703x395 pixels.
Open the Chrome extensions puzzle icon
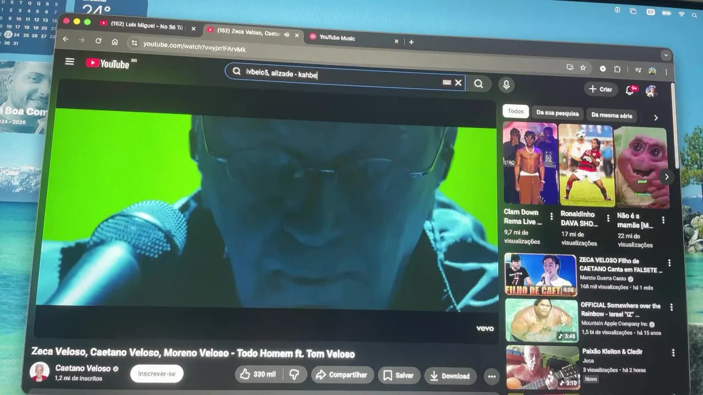(x=617, y=69)
